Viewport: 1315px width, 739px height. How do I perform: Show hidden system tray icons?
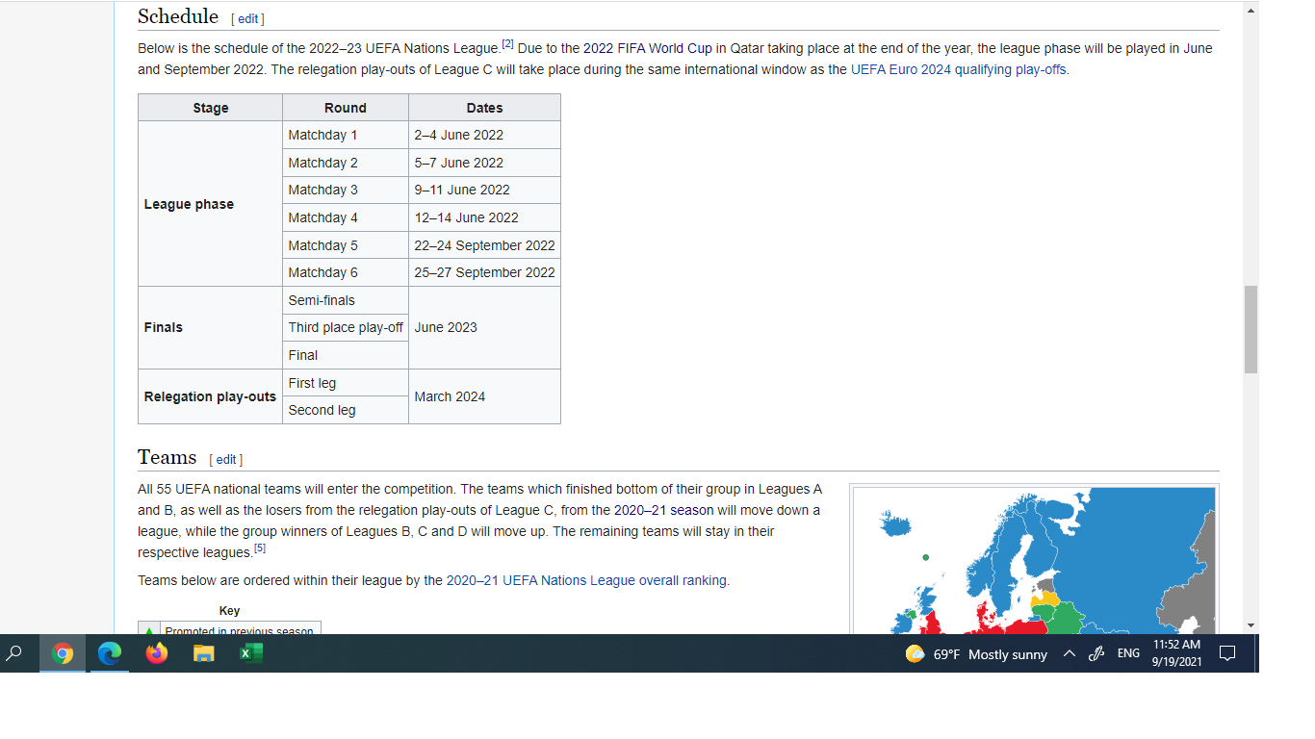click(1069, 654)
